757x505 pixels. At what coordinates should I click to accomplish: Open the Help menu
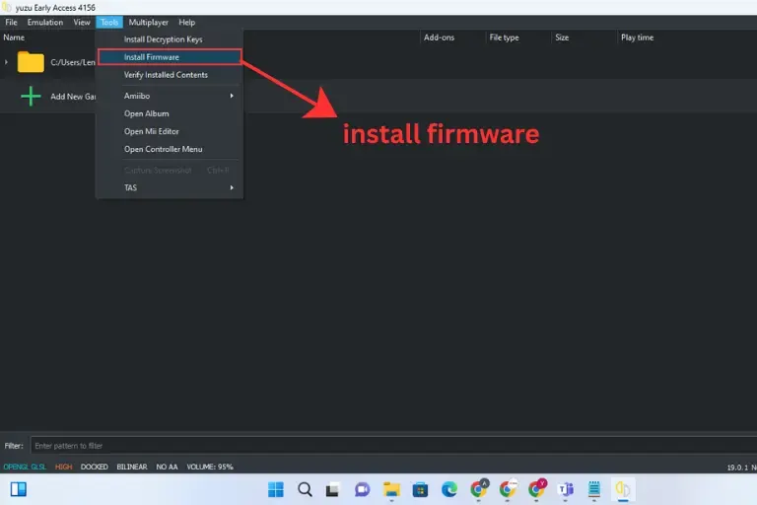coord(187,23)
